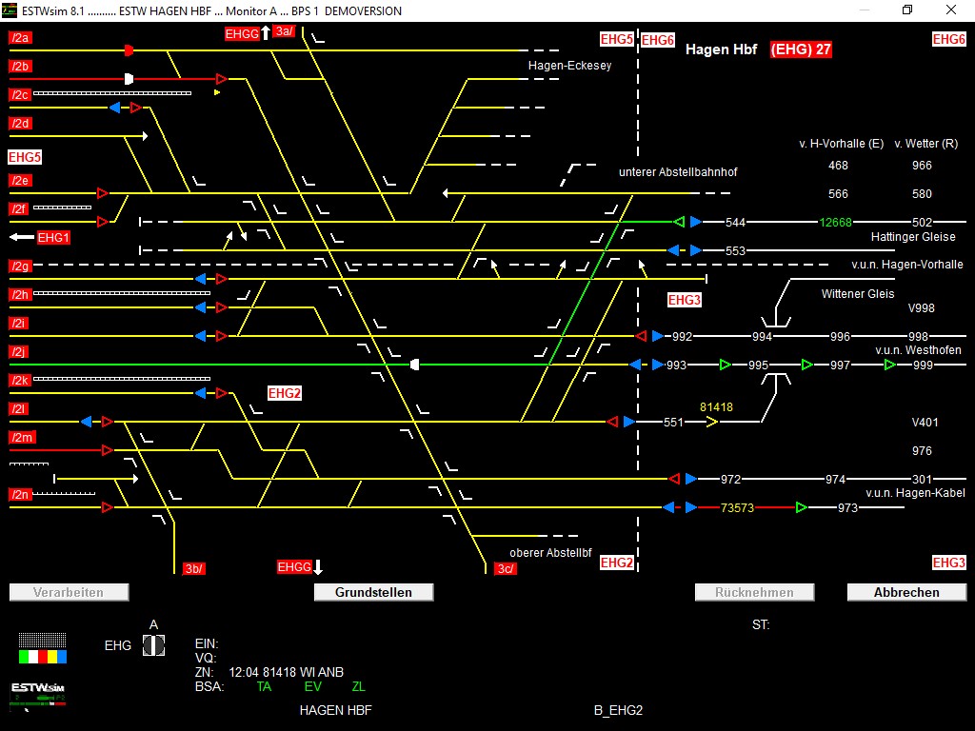Image resolution: width=975 pixels, height=731 pixels.
Task: Click the 3c/ track connector label
Action: point(506,569)
